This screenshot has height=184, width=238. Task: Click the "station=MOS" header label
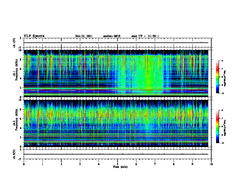112,36
